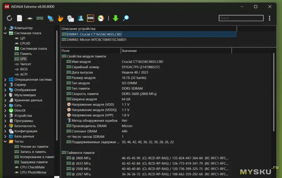282x178 pixels.
Task: Open the Чипсет tree item
Action: (25, 64)
